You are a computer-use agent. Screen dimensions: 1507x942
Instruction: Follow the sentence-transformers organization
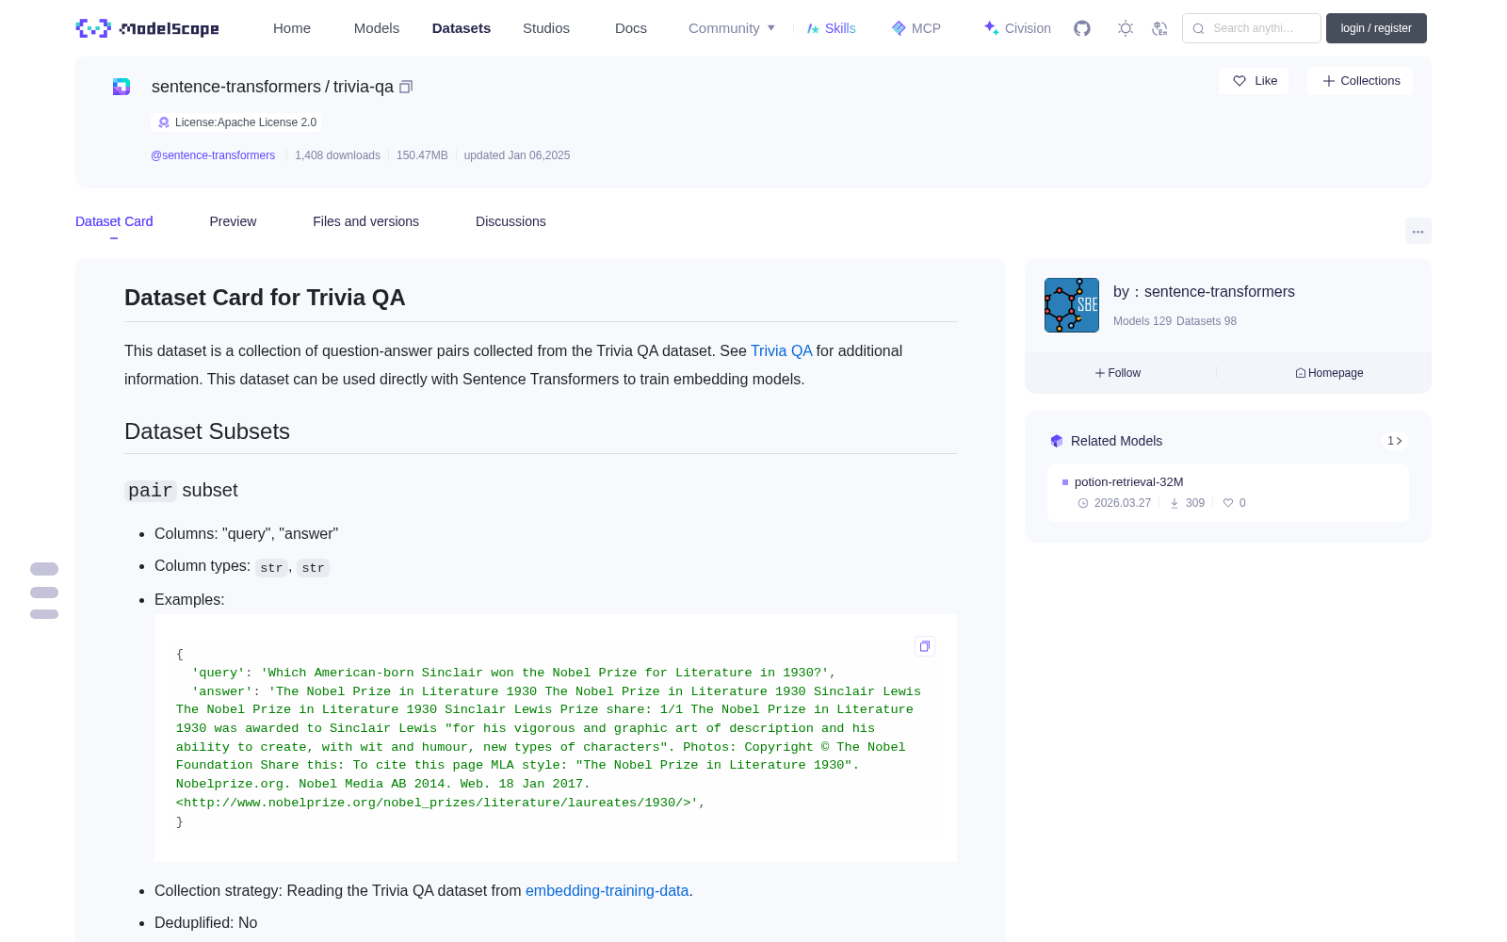[1118, 373]
